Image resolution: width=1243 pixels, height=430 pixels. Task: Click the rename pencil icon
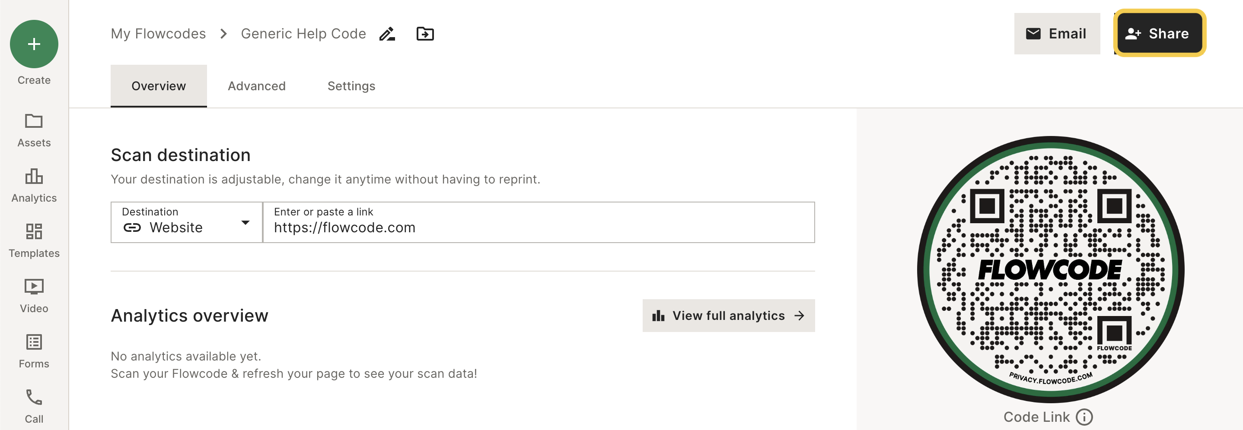coord(387,34)
